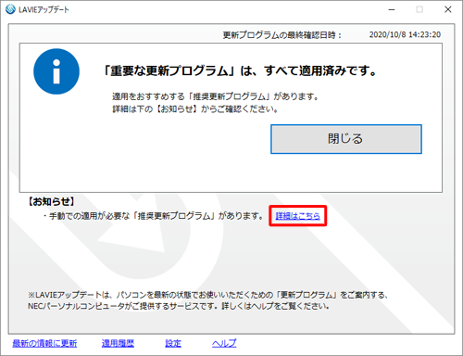
Task: Close the LAVIEアップデート window
Action: pos(448,9)
